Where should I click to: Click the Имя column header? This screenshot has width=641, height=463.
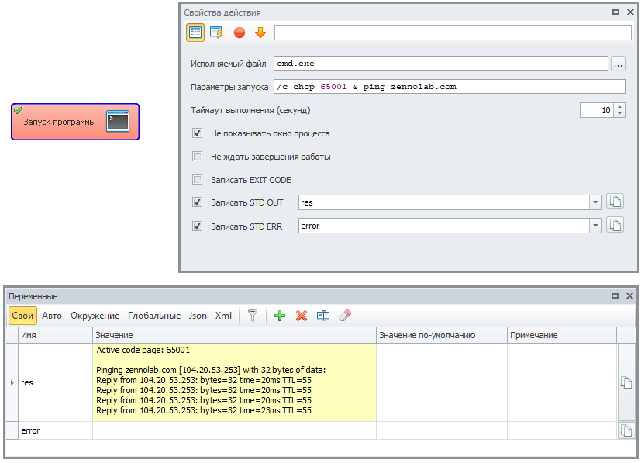click(x=55, y=335)
